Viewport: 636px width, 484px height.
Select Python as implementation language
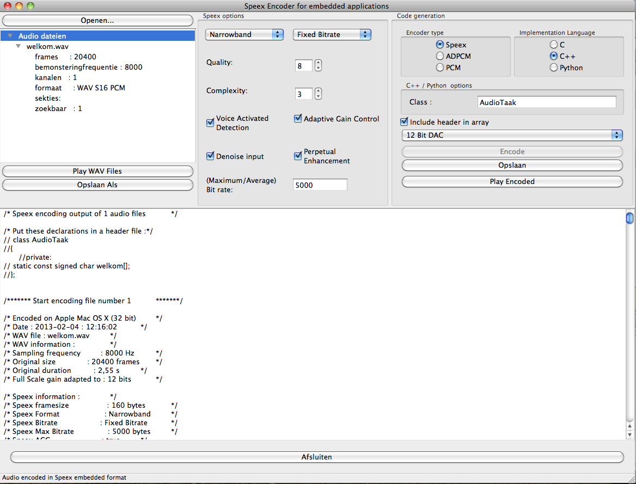554,68
